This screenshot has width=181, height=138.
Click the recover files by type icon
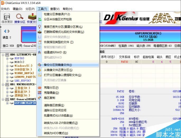pyautogui.click(x=40, y=42)
